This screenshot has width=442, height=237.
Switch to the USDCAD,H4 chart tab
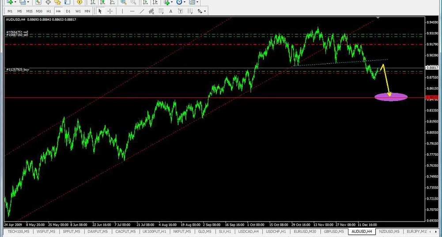(x=248, y=231)
